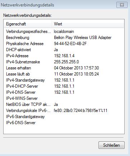Select the Verbindungslokale IPv6 address row
Screen dimensions: 130x156
[64, 111]
